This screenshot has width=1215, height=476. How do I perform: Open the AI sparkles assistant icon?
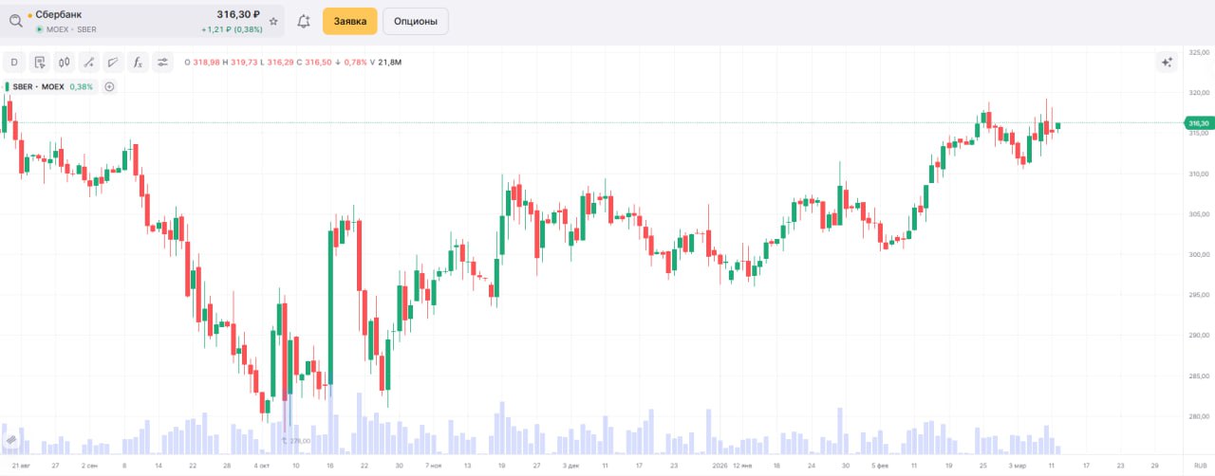tap(1168, 63)
